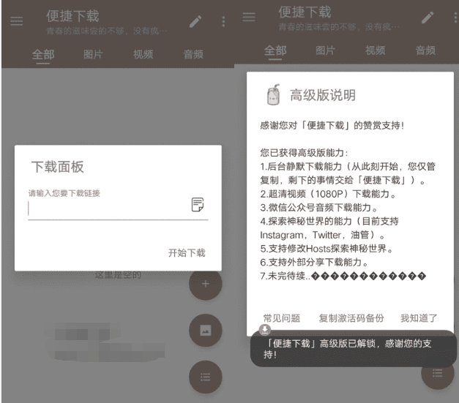This screenshot has height=403, width=459.
Task: Select 全部 tab in left screen
Action: click(43, 54)
